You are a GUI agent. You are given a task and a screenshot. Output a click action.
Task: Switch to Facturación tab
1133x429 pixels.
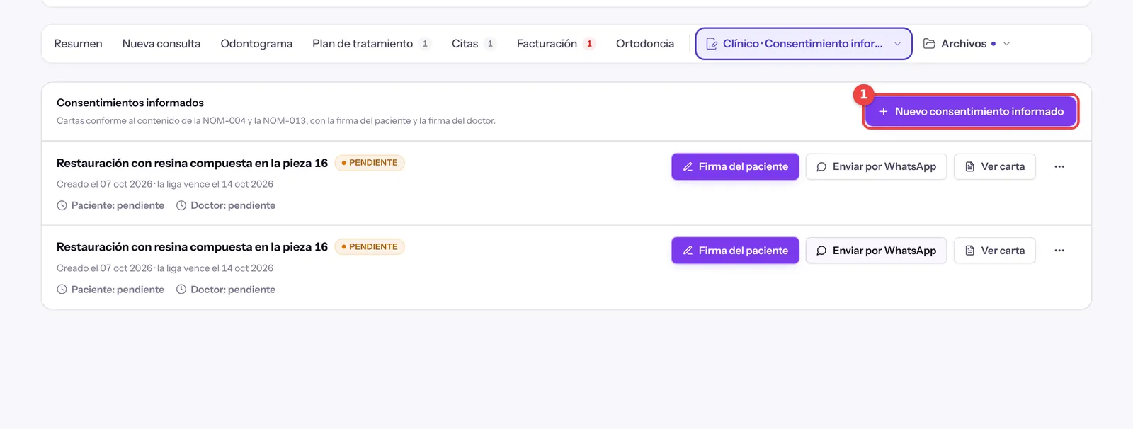(556, 44)
